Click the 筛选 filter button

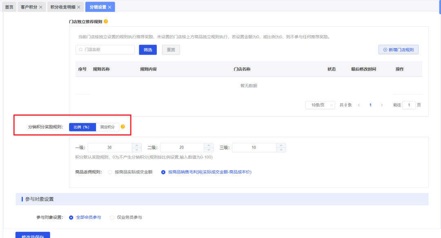coord(148,49)
